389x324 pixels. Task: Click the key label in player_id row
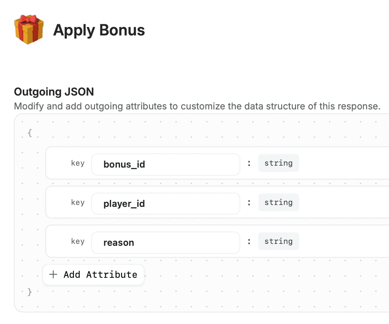coord(78,202)
